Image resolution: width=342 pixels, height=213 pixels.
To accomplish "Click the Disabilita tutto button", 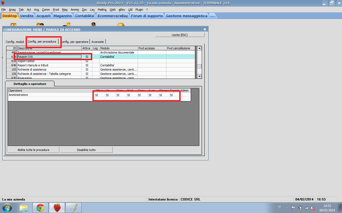I will coord(86,150).
